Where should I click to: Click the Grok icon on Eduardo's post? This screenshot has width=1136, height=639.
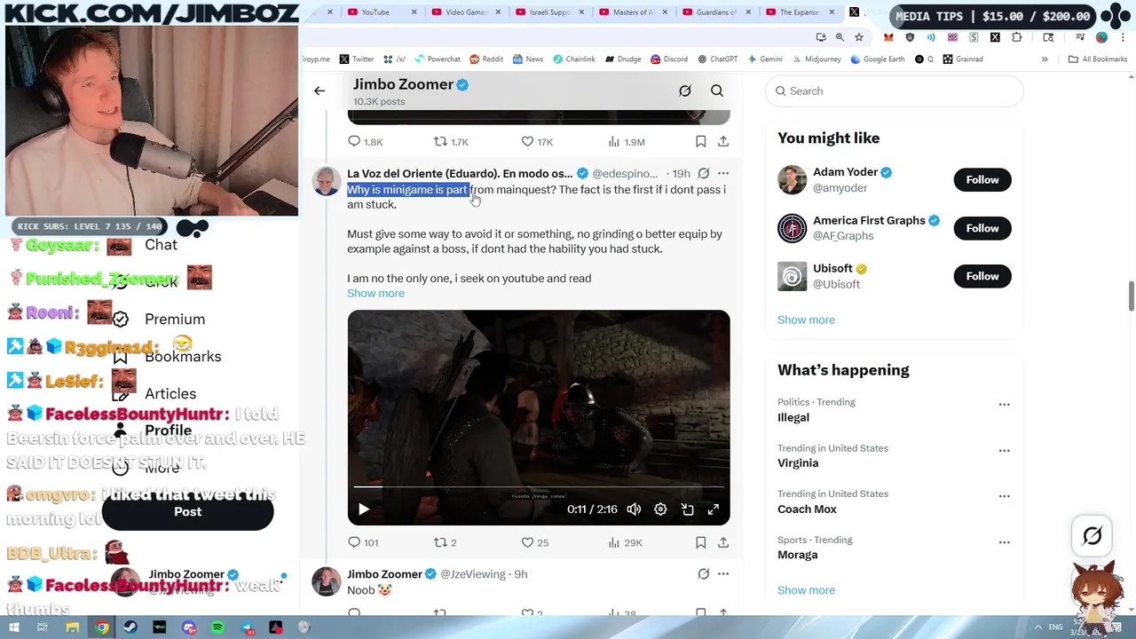tap(704, 173)
